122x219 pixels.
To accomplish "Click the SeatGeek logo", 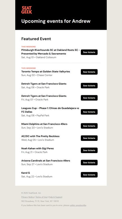I will [27, 10].
